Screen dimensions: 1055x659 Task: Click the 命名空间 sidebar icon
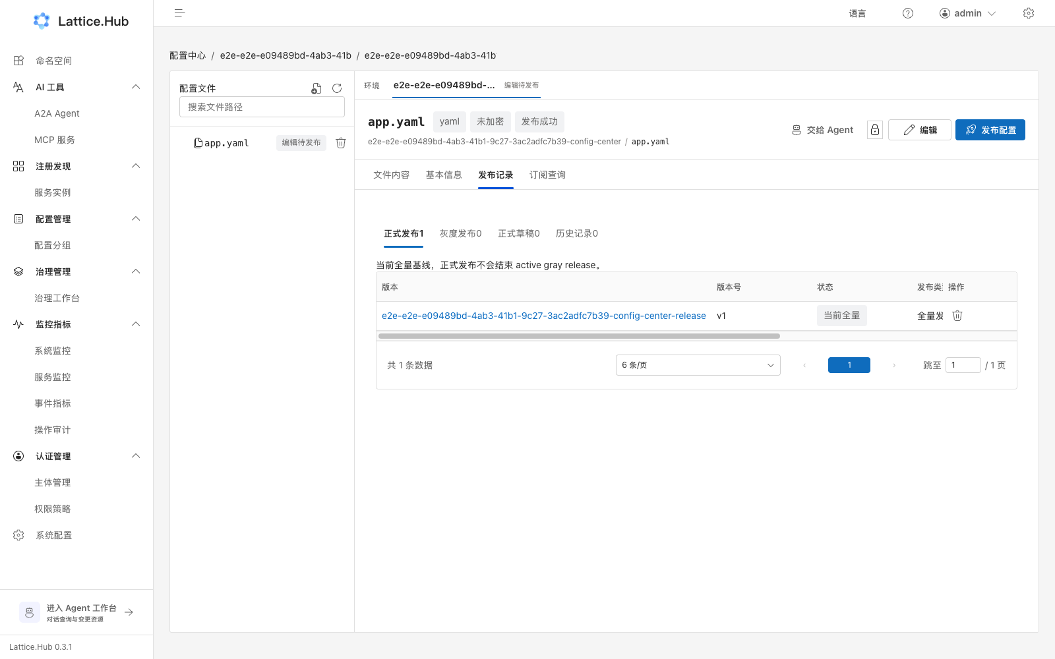(x=18, y=61)
